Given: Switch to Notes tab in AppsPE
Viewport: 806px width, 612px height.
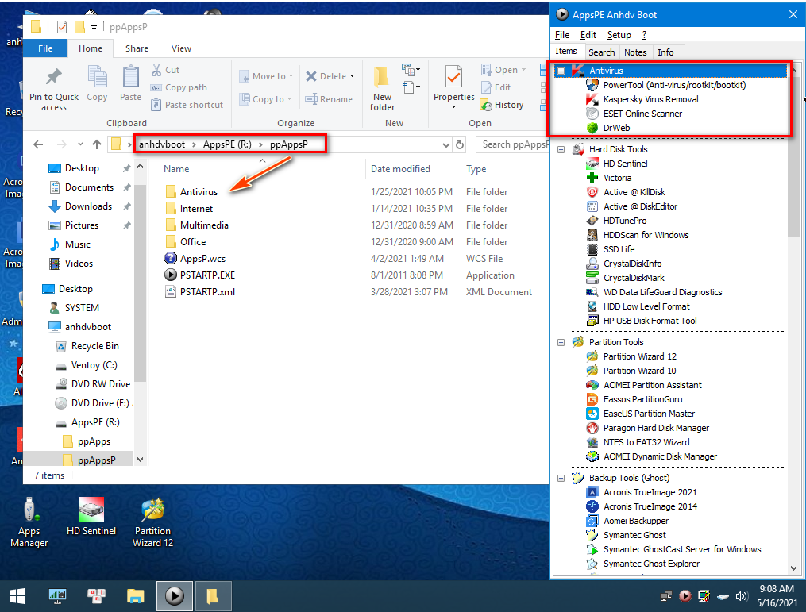Looking at the screenshot, I should tap(635, 52).
